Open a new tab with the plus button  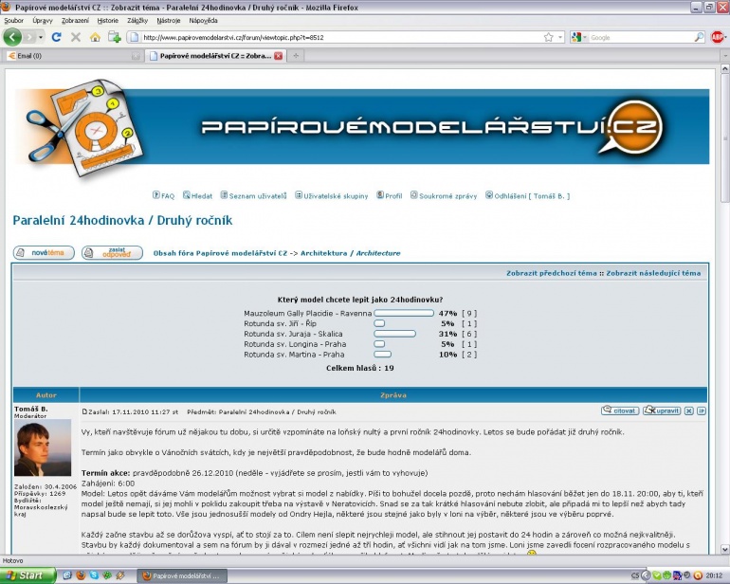click(x=296, y=56)
